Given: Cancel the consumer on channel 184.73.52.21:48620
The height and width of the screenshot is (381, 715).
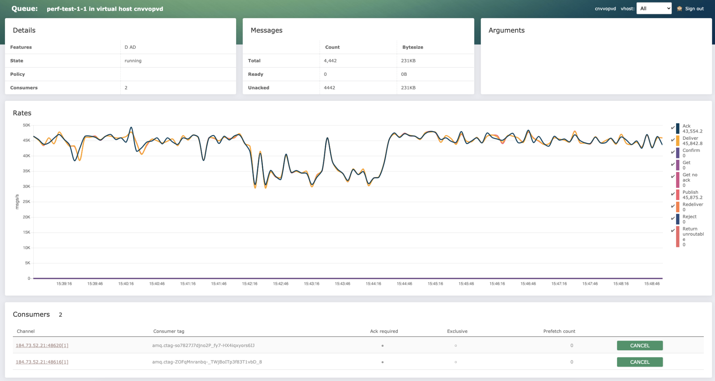Looking at the screenshot, I should point(640,346).
